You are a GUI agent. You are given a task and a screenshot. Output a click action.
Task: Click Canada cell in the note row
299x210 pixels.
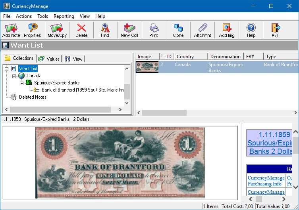click(x=183, y=65)
